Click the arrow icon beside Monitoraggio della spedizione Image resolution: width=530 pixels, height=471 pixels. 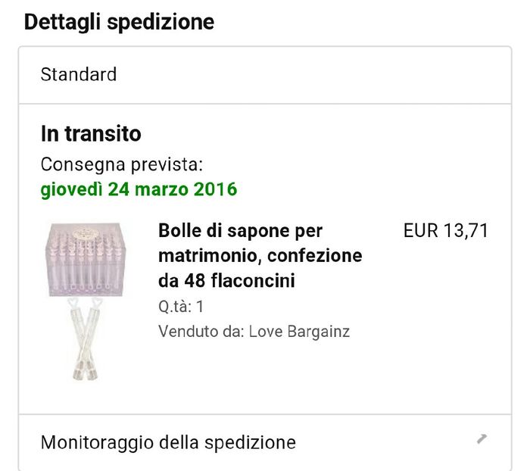(482, 439)
